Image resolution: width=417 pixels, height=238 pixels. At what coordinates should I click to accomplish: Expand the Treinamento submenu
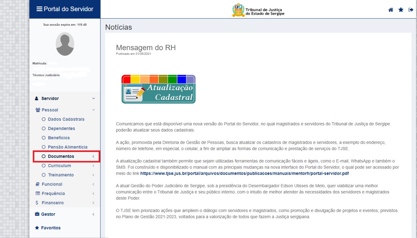61,175
